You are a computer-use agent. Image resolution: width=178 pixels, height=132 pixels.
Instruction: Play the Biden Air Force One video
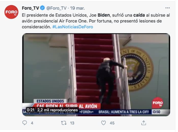[x=96, y=75]
